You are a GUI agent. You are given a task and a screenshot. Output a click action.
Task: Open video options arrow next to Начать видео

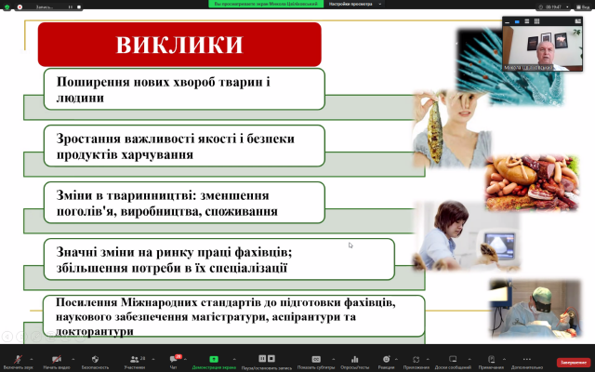coord(73,359)
